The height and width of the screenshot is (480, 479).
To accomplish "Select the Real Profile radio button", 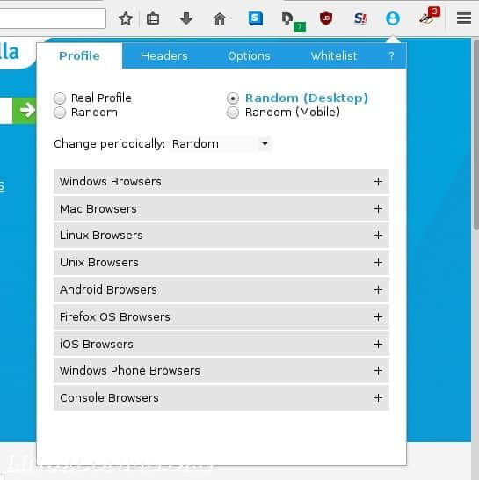I will pyautogui.click(x=60, y=98).
